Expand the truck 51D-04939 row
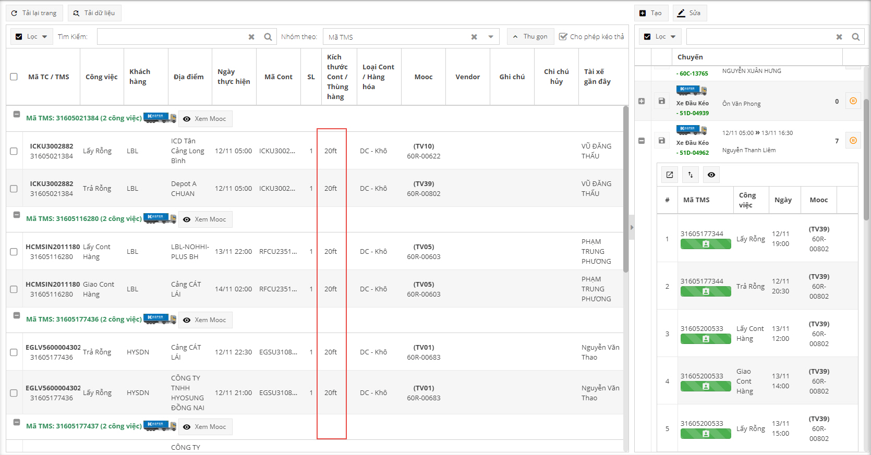 (642, 101)
